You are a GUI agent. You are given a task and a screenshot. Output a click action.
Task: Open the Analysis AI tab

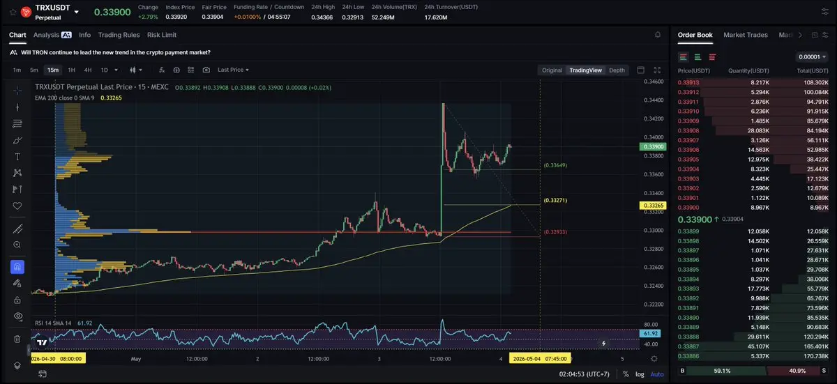52,35
